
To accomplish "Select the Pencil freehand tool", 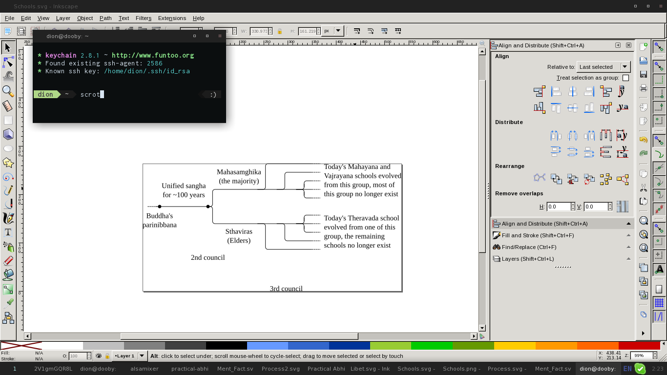I will click(x=8, y=190).
